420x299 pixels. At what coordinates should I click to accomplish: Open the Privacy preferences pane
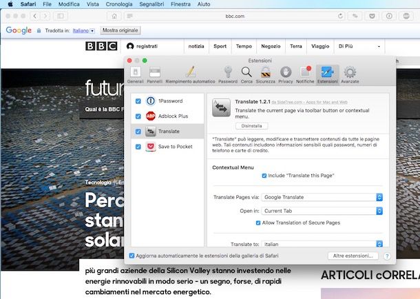click(286, 75)
